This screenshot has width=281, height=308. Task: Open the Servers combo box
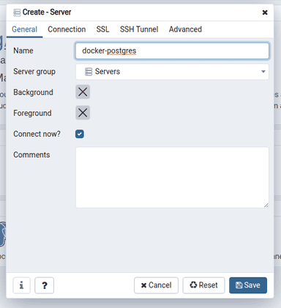click(x=172, y=72)
